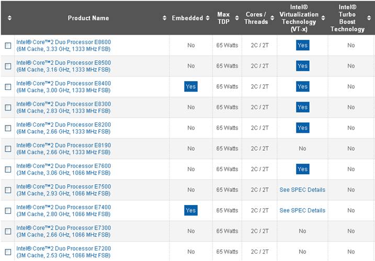The height and width of the screenshot is (261, 375).
Task: Check the box for Processor E8500
Action: [x=8, y=66]
